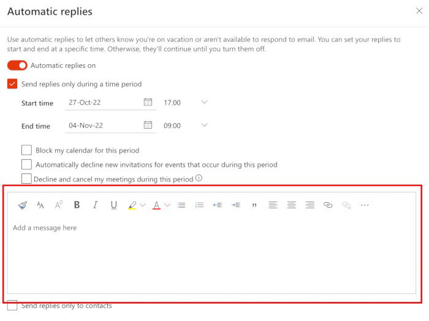Screen dimensions: 429x321
Task: Click the insert link icon
Action: coord(328,205)
